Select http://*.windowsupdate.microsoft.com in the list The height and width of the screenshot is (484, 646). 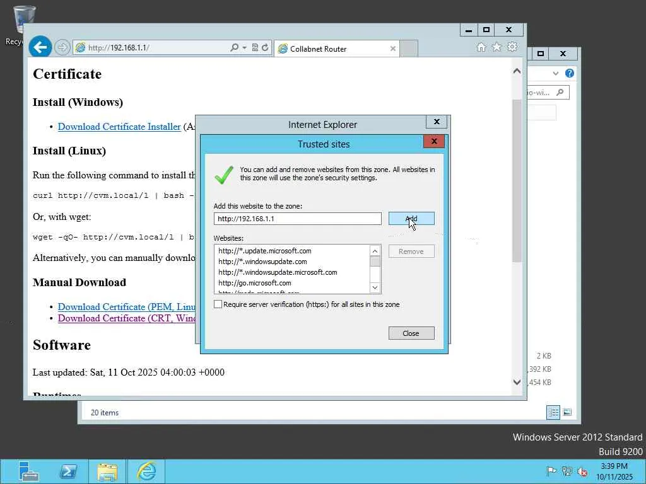278,272
